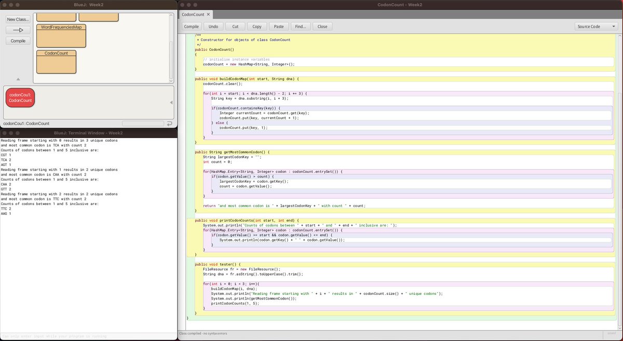Screen dimensions: 623x341
Task: Click the down arrow of class diagram scrollbar
Action: point(171,80)
